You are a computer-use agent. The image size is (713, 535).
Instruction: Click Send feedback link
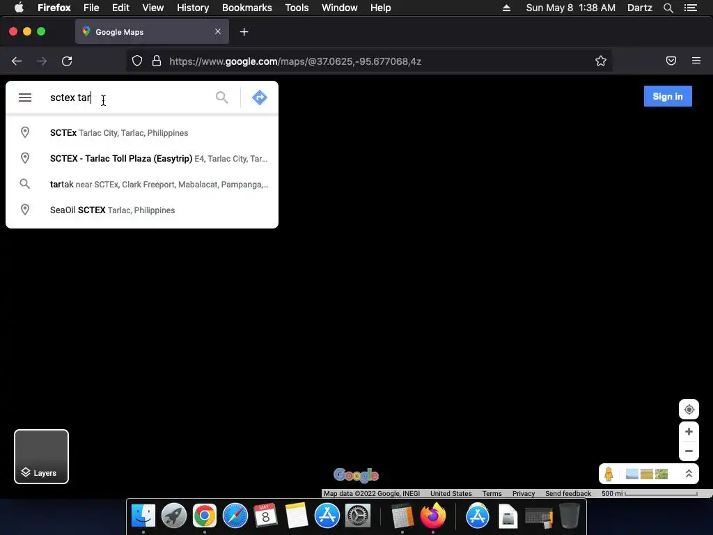[568, 494]
